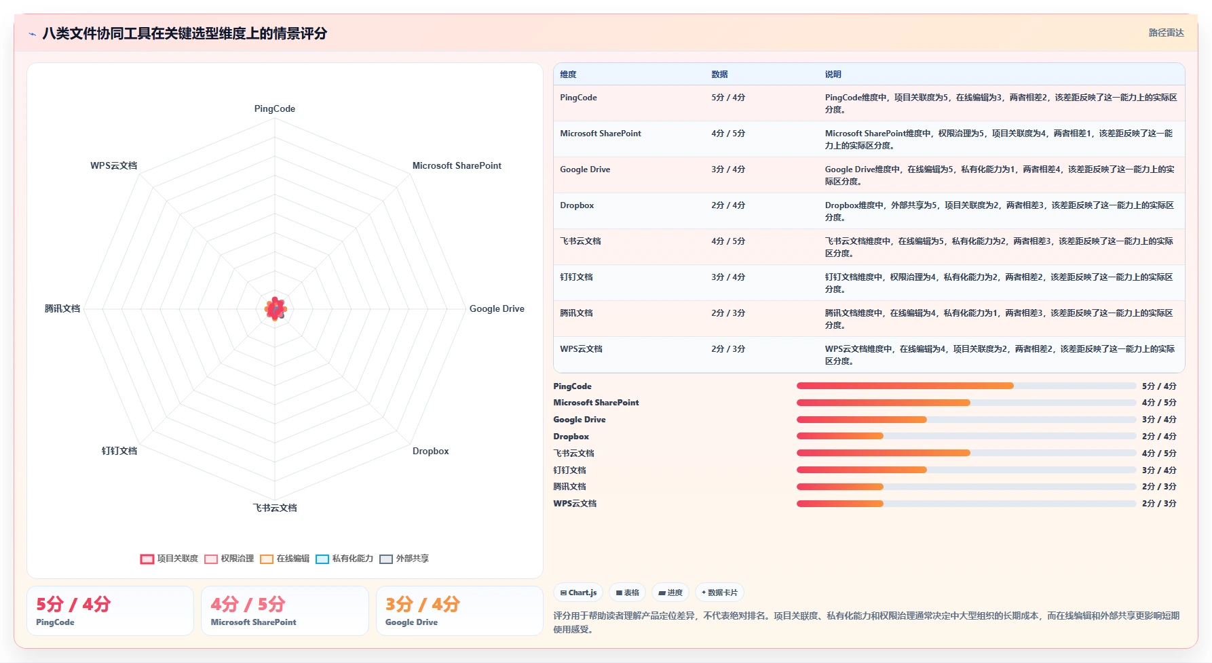This screenshot has height=663, width=1212.
Task: Click Dropbox in the table's 维度 column
Action: coord(577,205)
